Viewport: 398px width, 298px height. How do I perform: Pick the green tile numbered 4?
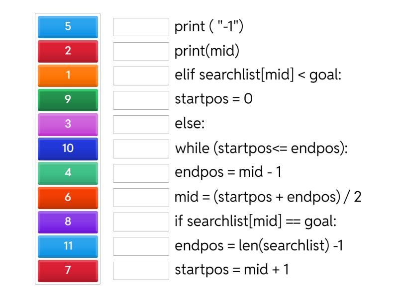click(x=68, y=173)
